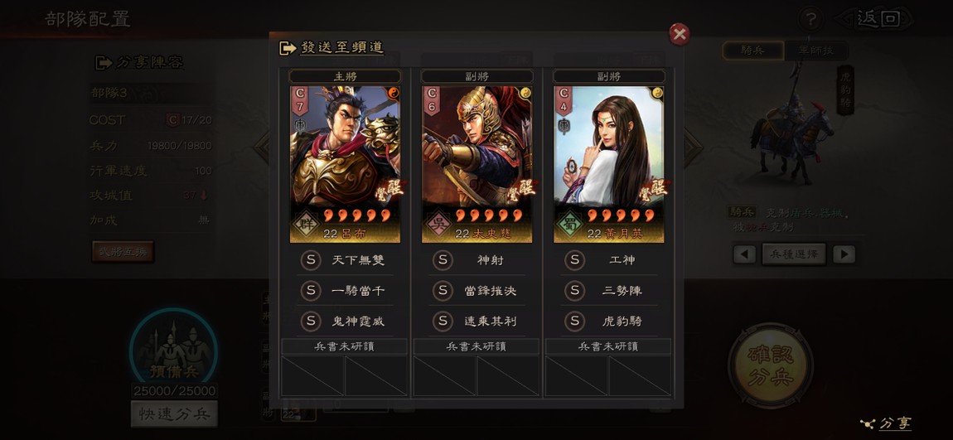Click the 發送至頻道 send-to-channel icon
953x440 pixels.
point(288,48)
